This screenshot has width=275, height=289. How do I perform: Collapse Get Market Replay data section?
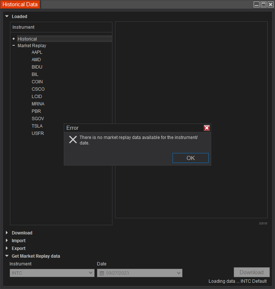coord(7,256)
